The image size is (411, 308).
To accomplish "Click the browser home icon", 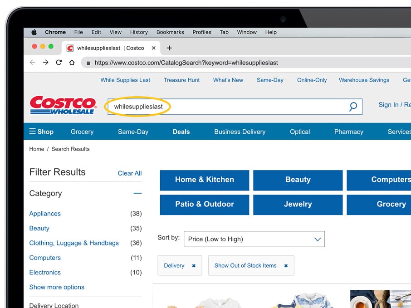I will click(x=72, y=63).
